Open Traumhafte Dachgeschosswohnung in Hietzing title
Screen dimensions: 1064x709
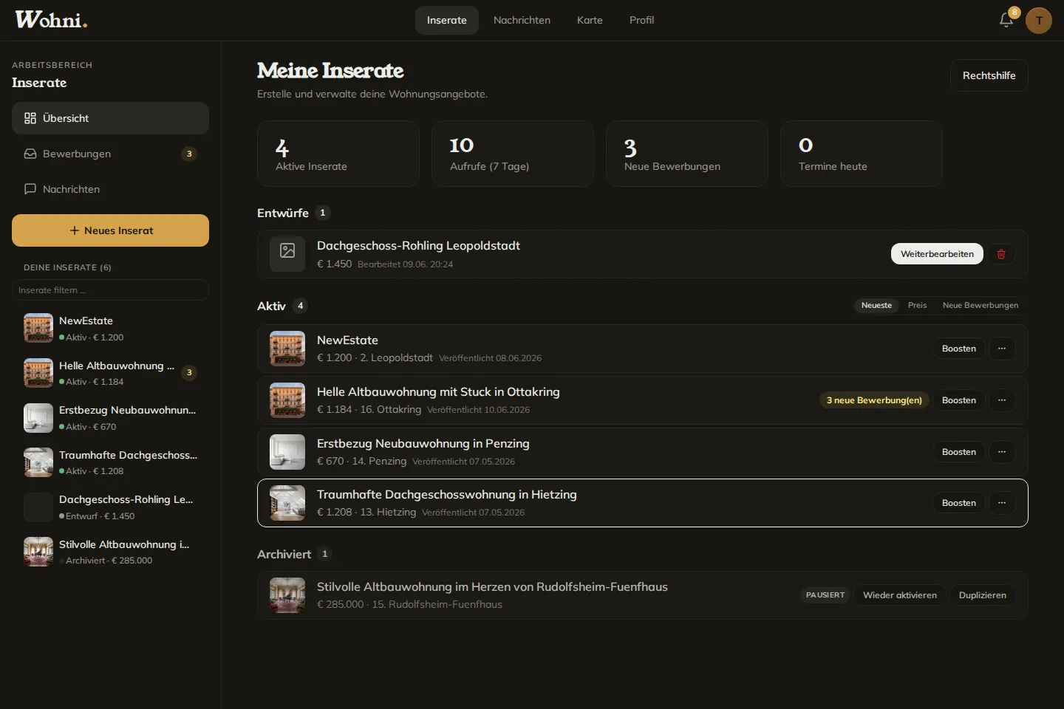point(446,494)
